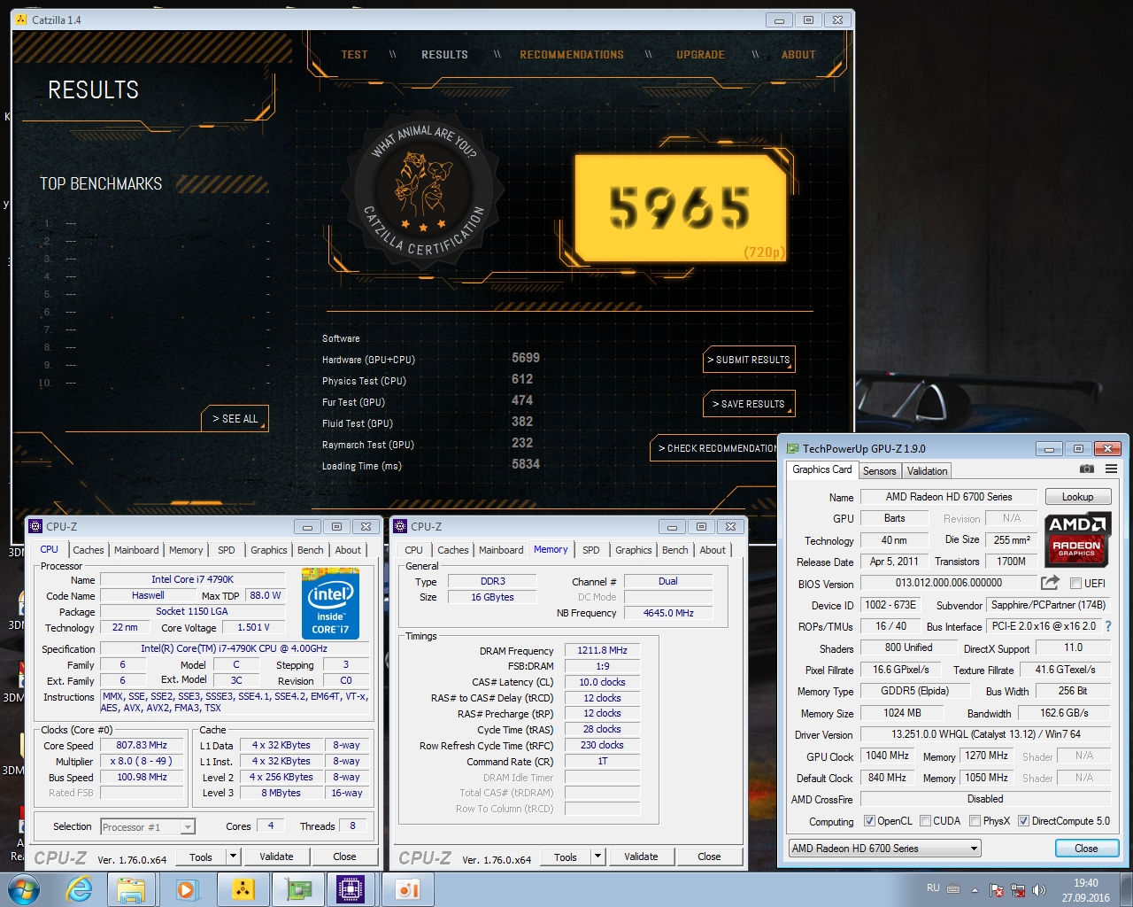Viewport: 1133px width, 907px height.
Task: Toggle the DirectCompute 5.0 checkbox
Action: (x=1023, y=821)
